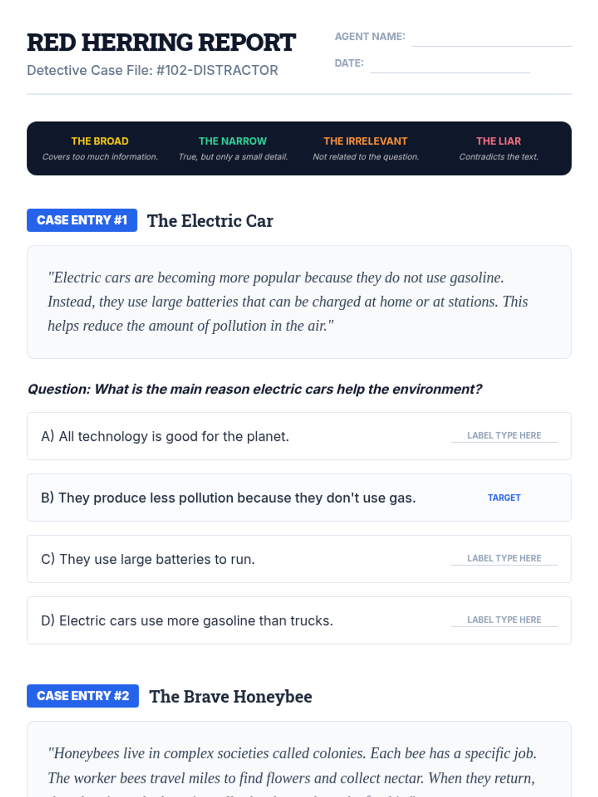This screenshot has height=797, width=598.
Task: Select answer C about large batteries
Action: [148, 559]
